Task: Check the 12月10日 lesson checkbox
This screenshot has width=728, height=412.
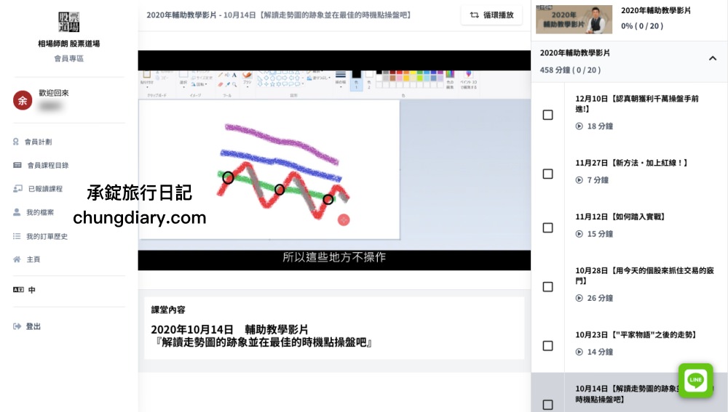Action: (x=548, y=115)
